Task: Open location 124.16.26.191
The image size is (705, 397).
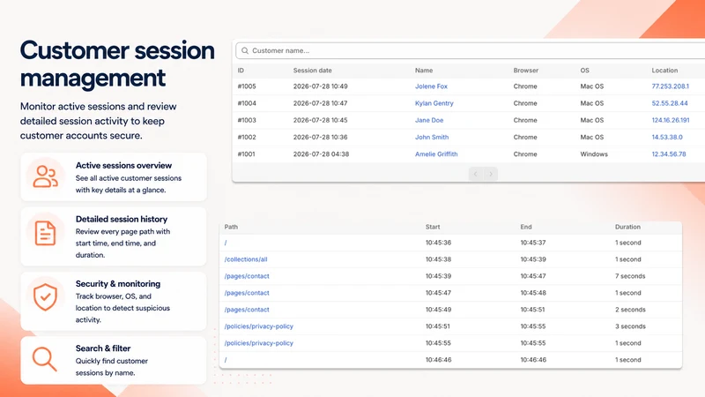Action: pyautogui.click(x=671, y=120)
